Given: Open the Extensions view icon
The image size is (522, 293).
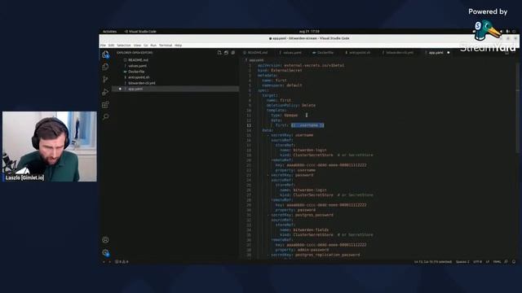Looking at the screenshot, I should [105, 105].
